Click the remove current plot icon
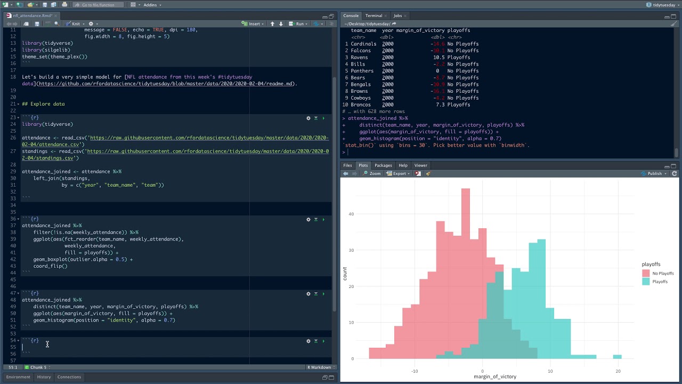Viewport: 682px width, 384px height. click(x=418, y=173)
